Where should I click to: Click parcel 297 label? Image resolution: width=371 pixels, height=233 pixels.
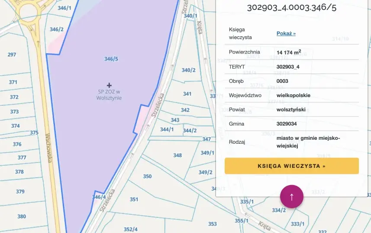coord(12,55)
